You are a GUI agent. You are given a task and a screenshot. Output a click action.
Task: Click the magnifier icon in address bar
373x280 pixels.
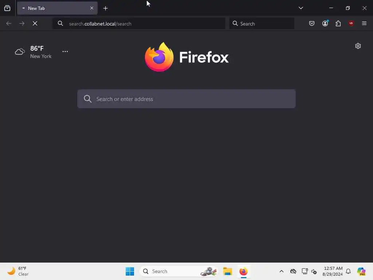point(60,23)
